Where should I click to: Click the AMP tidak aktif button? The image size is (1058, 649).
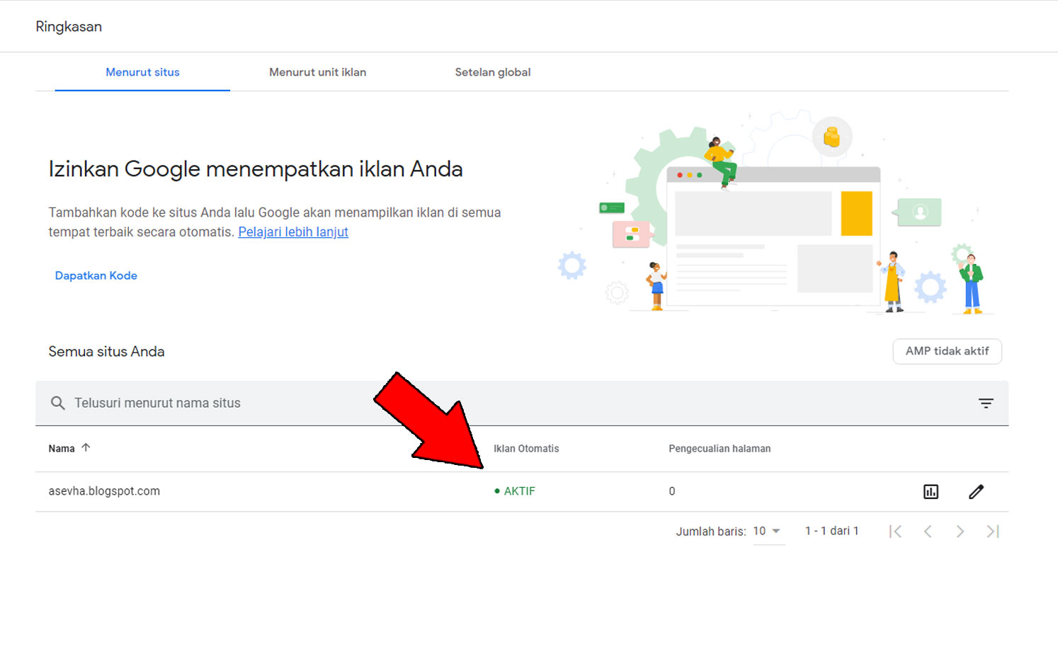point(947,351)
